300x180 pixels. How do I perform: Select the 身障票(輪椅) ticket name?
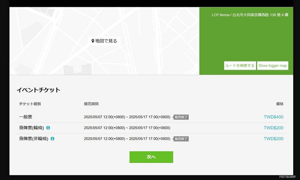tap(31, 128)
